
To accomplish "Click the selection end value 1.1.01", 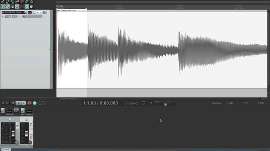I will [245, 103].
